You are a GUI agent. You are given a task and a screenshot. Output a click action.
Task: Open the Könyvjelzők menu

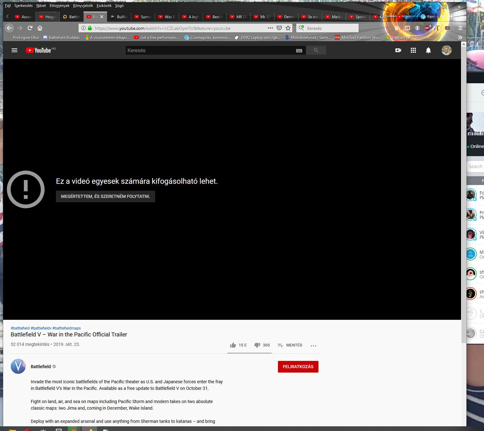tap(83, 6)
